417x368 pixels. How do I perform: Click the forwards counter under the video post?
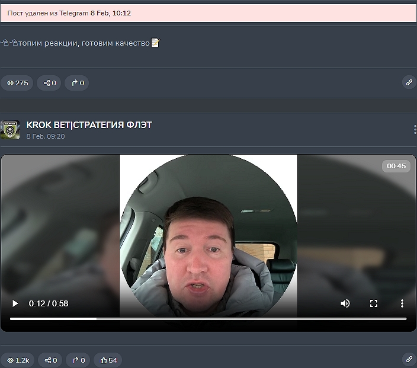[x=78, y=360]
